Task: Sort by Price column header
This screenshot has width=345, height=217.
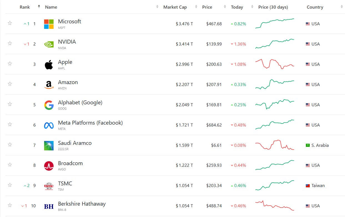Action: point(207,7)
